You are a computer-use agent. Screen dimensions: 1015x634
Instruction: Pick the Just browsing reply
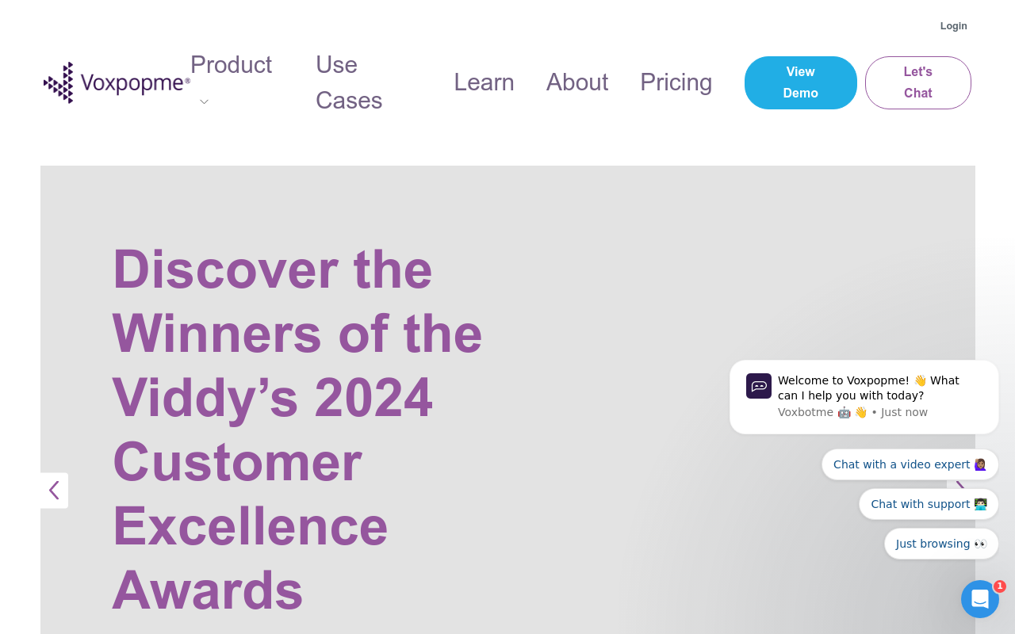coord(940,544)
